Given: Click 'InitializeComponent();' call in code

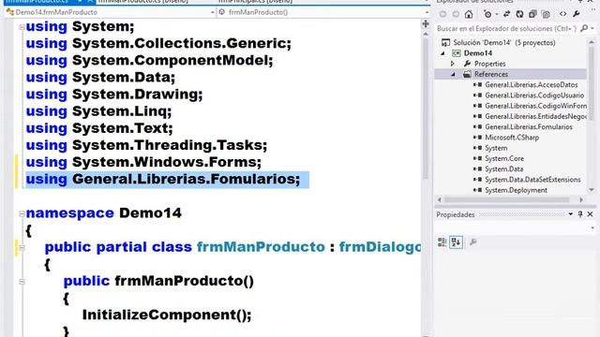Looking at the screenshot, I should [x=167, y=315].
